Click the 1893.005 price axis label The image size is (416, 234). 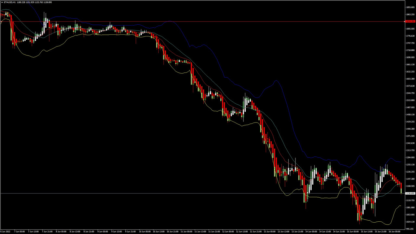click(x=410, y=7)
